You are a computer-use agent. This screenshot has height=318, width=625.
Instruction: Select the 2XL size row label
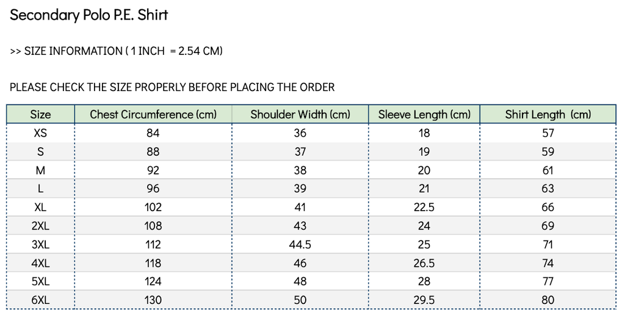click(x=40, y=226)
